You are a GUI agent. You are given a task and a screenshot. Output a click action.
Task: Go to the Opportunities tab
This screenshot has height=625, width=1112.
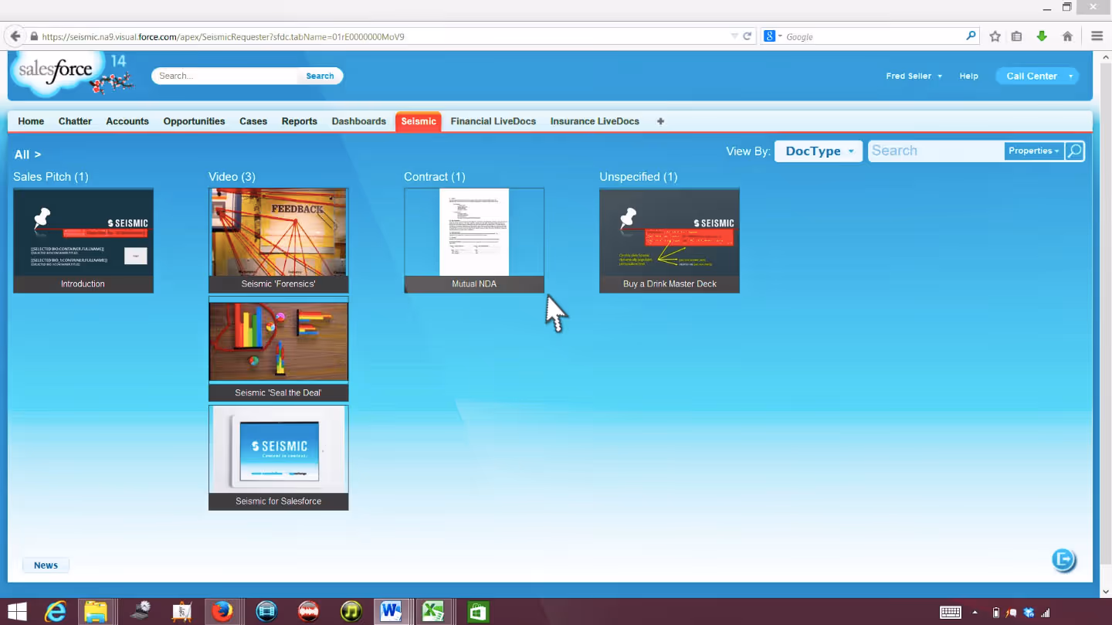(x=194, y=121)
